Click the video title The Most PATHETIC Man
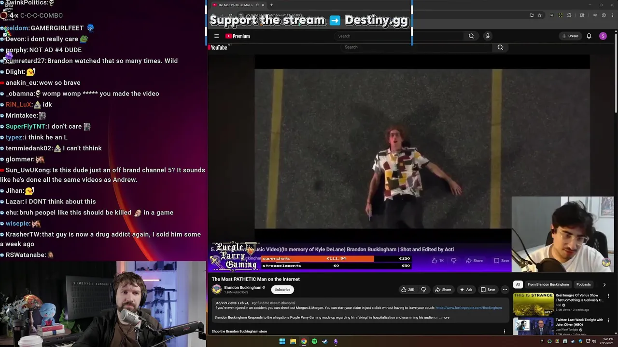 coord(255,279)
